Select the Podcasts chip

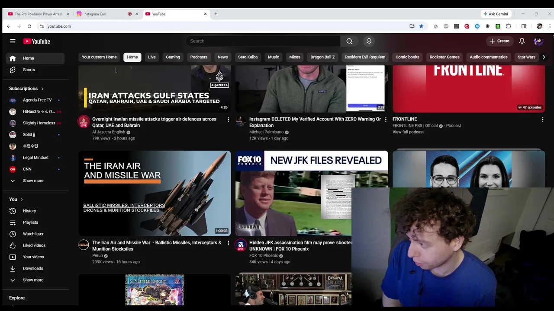(199, 57)
